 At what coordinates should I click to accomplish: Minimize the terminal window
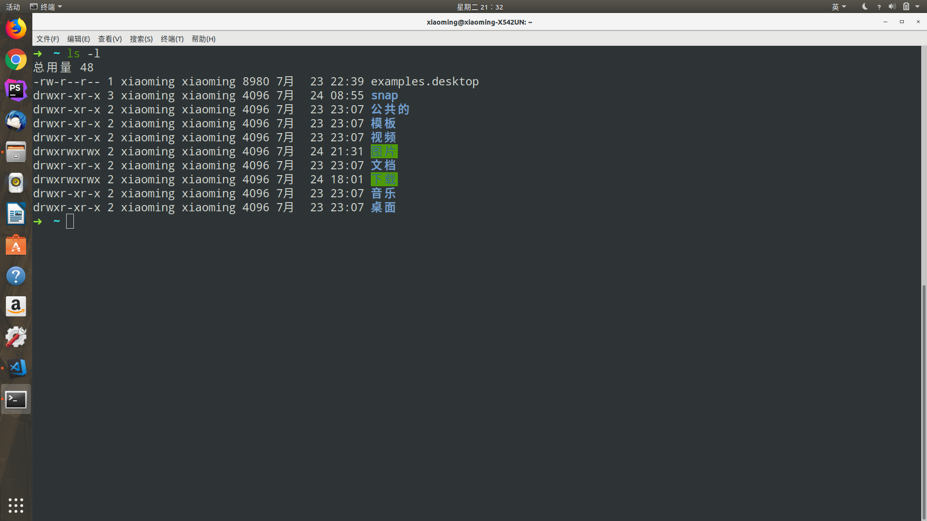pos(885,22)
